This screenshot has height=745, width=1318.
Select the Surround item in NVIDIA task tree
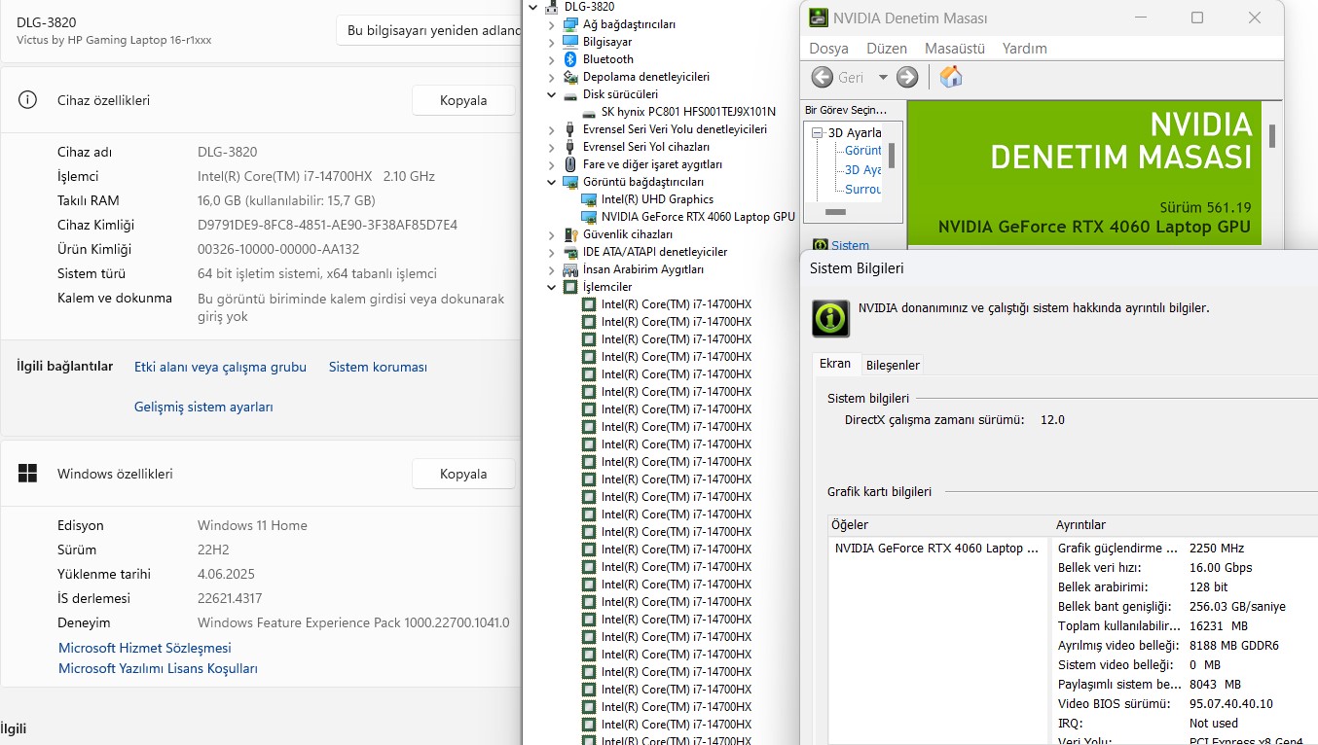click(x=863, y=189)
